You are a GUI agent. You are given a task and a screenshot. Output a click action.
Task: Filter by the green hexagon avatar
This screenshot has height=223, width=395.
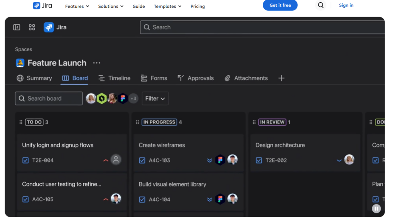coord(101,98)
